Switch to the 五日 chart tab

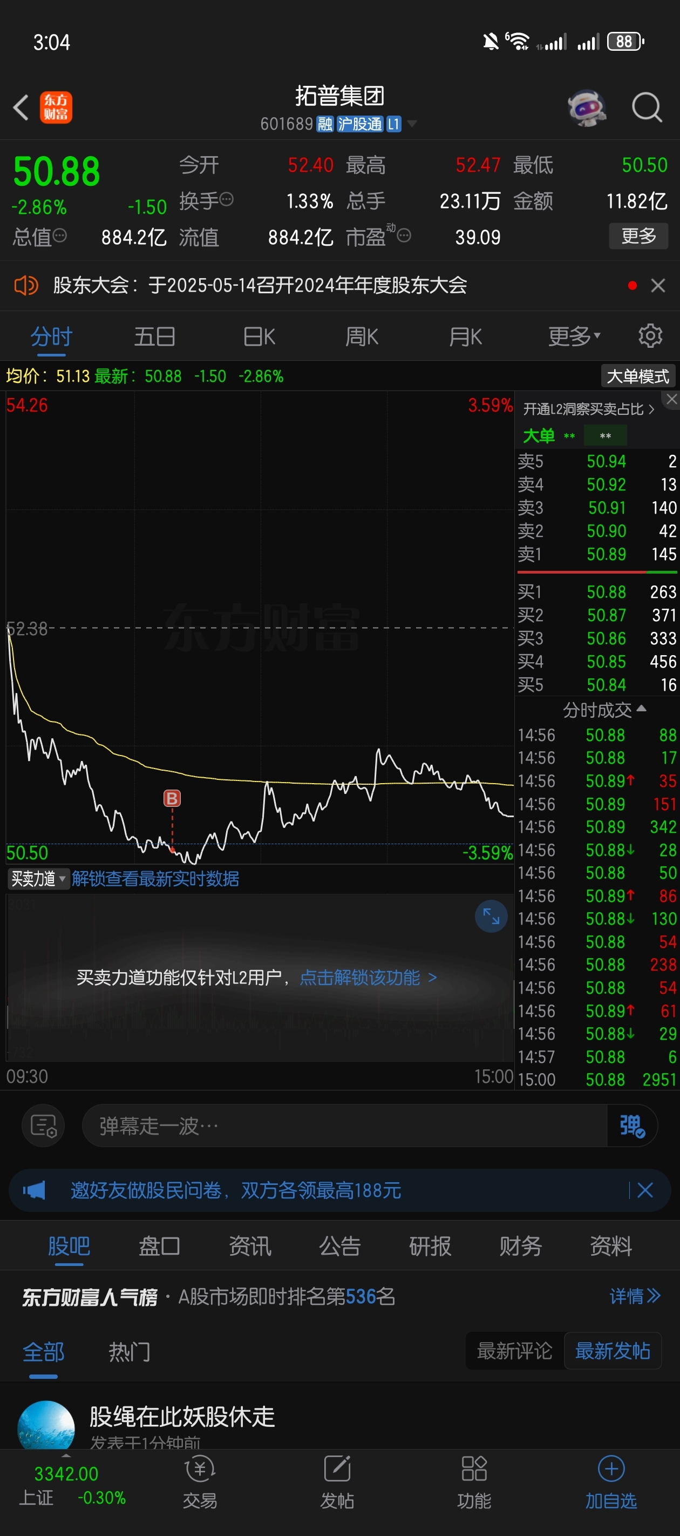154,336
